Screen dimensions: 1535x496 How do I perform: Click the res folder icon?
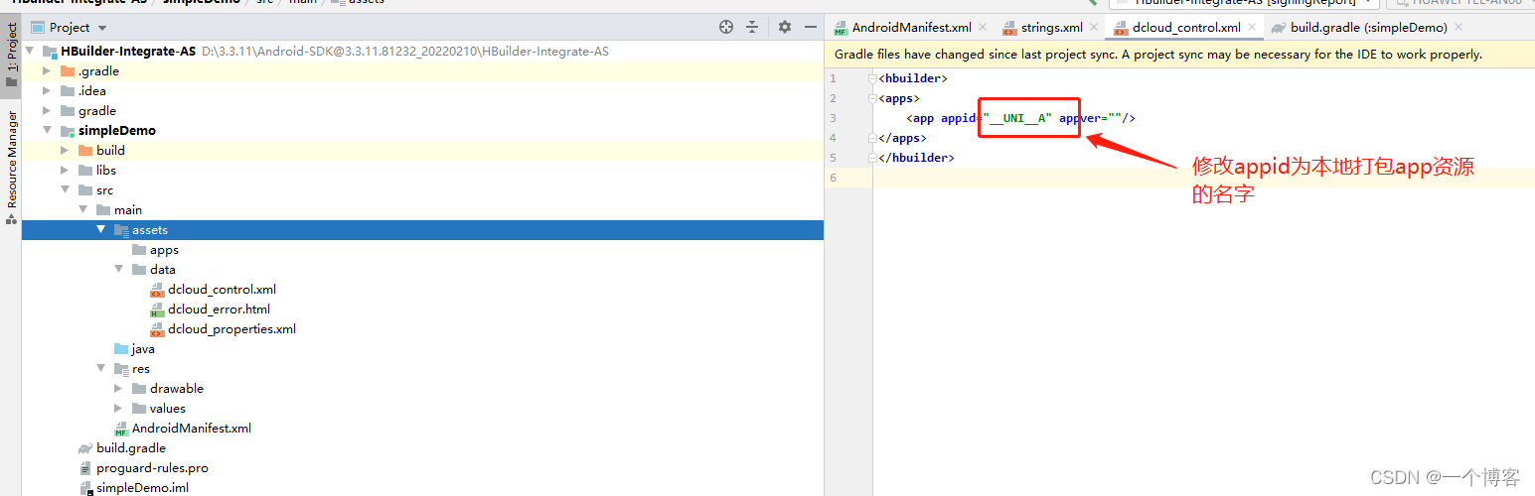121,369
